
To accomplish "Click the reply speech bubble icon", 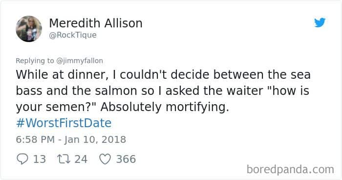I will coord(22,159).
